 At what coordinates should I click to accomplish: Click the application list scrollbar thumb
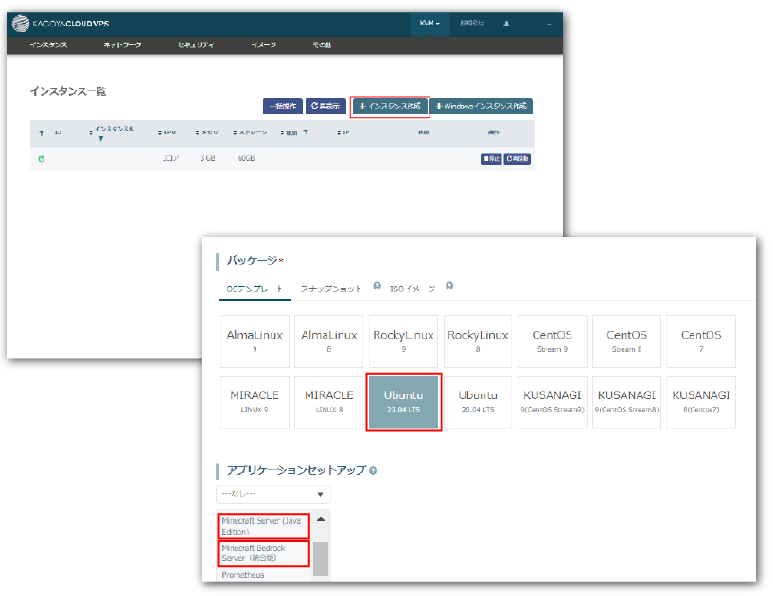321,557
